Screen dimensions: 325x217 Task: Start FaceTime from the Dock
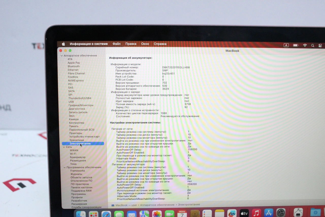click(x=170, y=214)
